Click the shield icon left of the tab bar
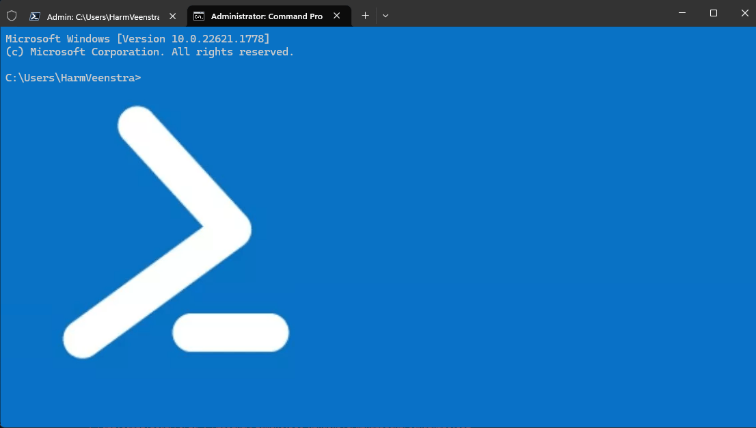This screenshot has width=756, height=428. 11,15
